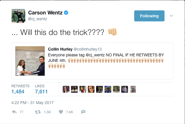Click the last liker avatar in row

click(x=133, y=89)
